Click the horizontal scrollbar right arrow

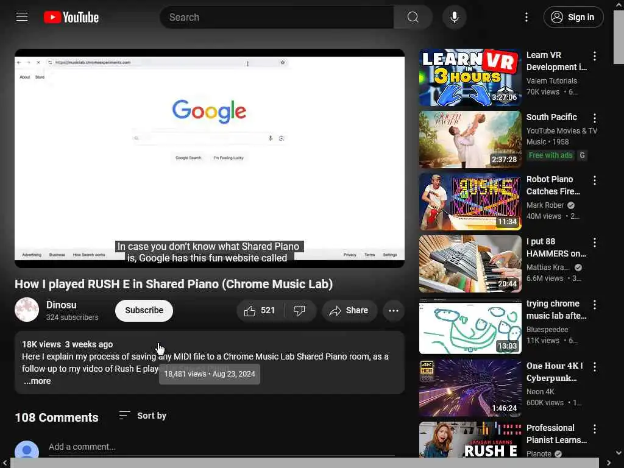pyautogui.click(x=609, y=463)
